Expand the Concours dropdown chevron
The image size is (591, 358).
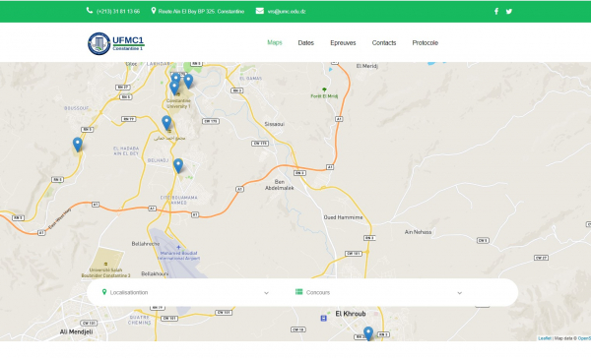[x=459, y=293]
